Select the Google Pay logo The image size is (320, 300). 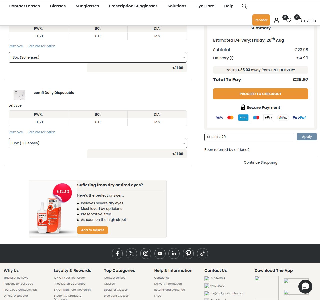click(283, 118)
